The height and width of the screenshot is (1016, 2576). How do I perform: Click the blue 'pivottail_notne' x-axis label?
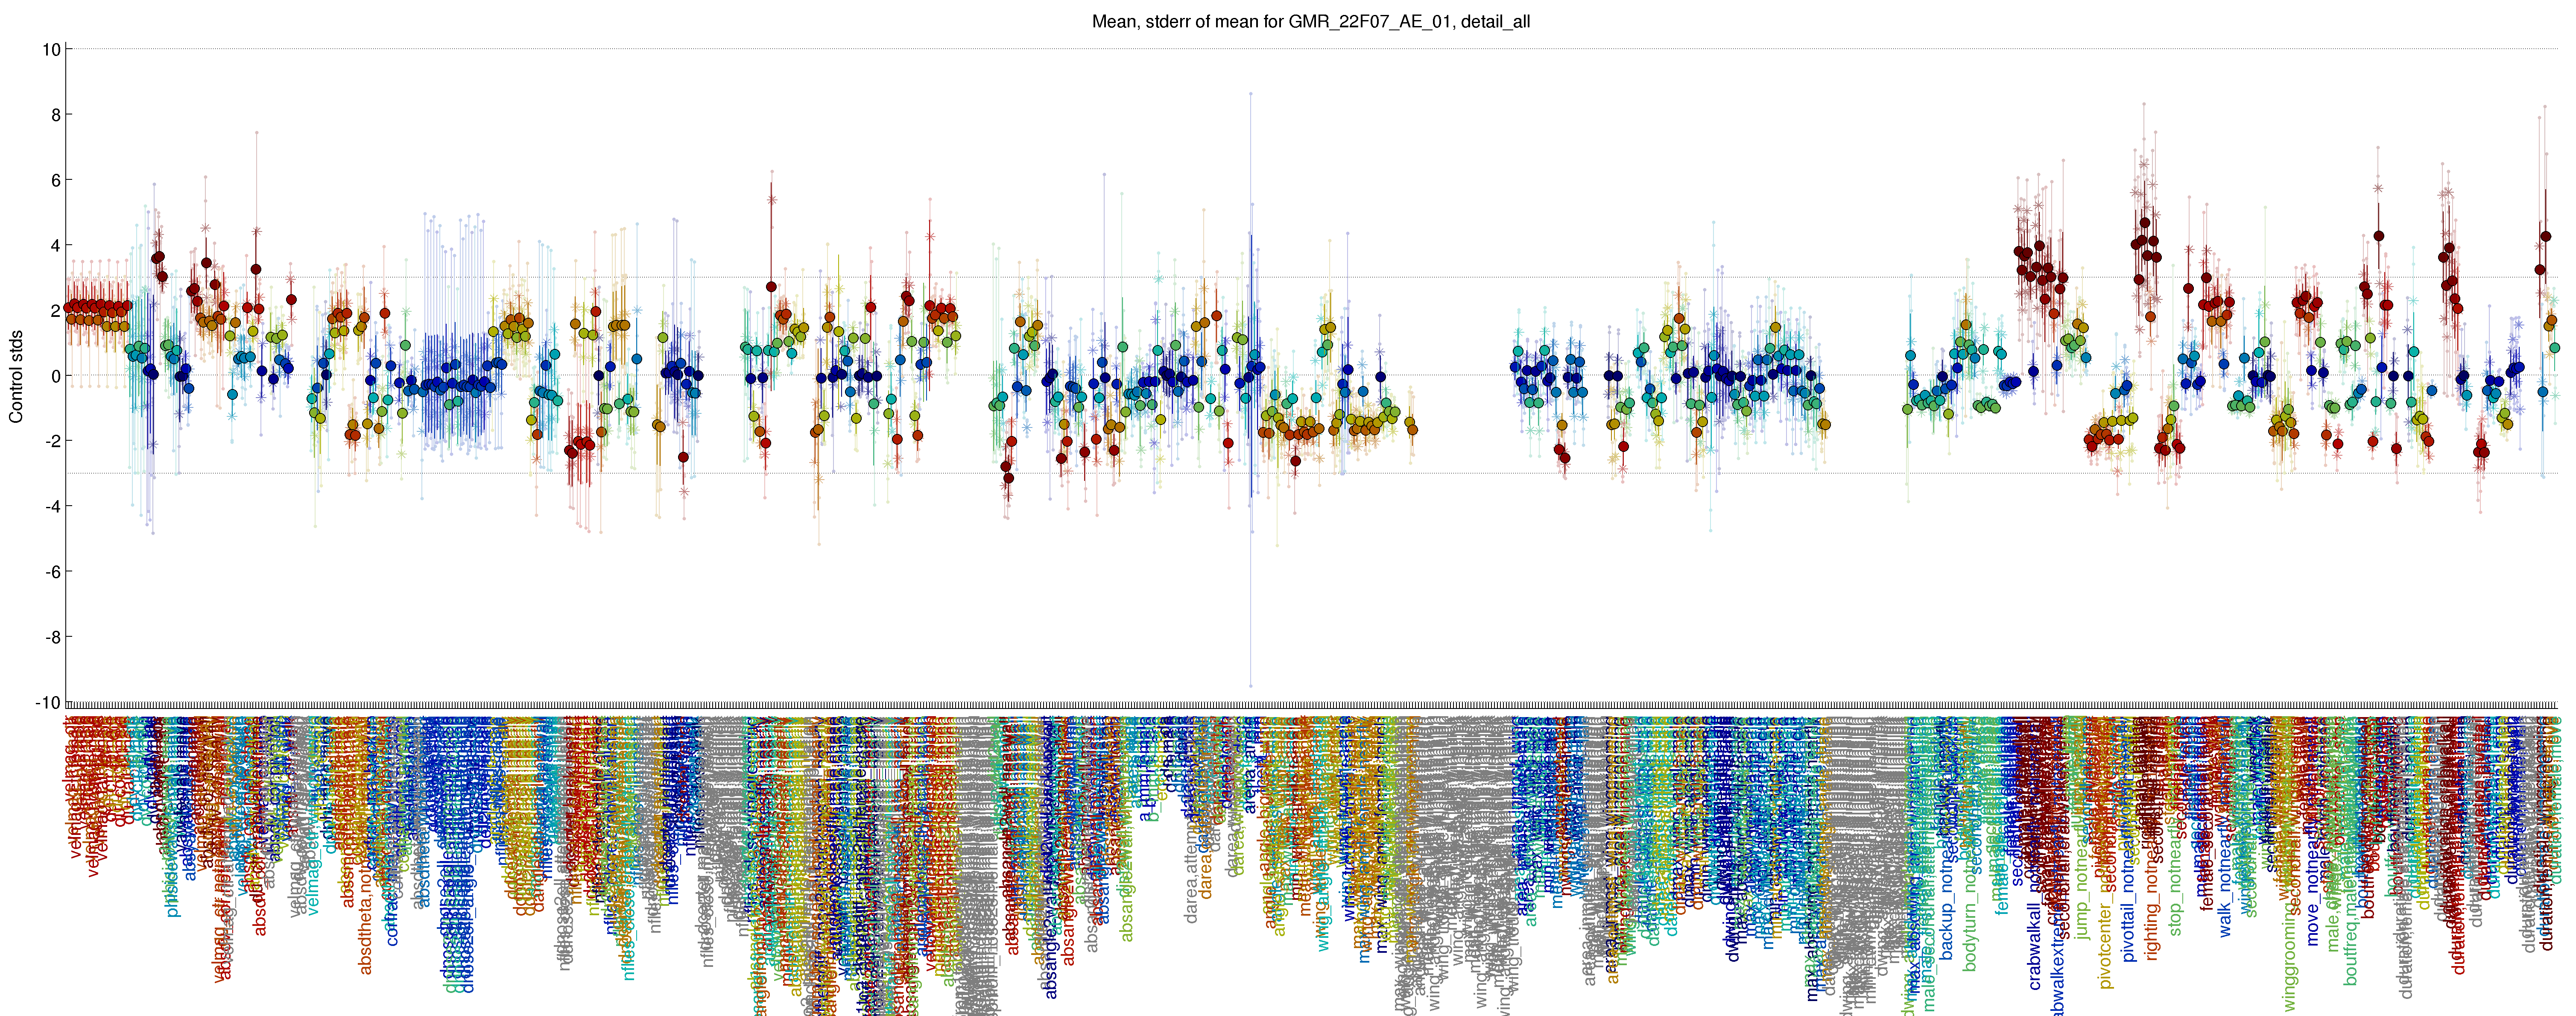tap(2129, 905)
